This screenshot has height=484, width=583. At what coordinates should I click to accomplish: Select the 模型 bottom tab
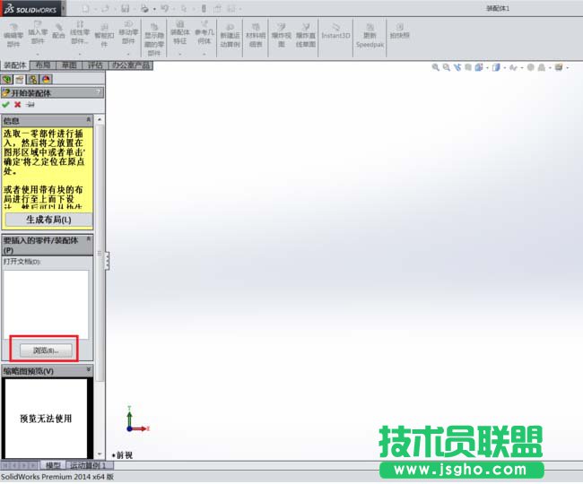[x=53, y=465]
